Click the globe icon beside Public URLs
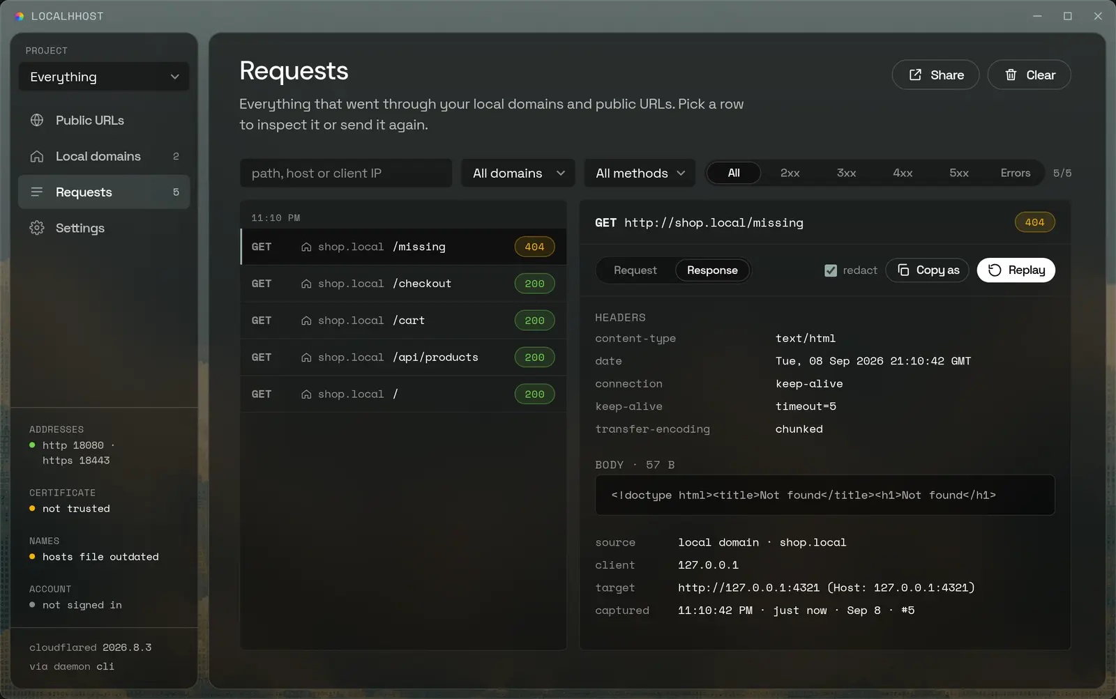This screenshot has height=699, width=1116. [37, 121]
